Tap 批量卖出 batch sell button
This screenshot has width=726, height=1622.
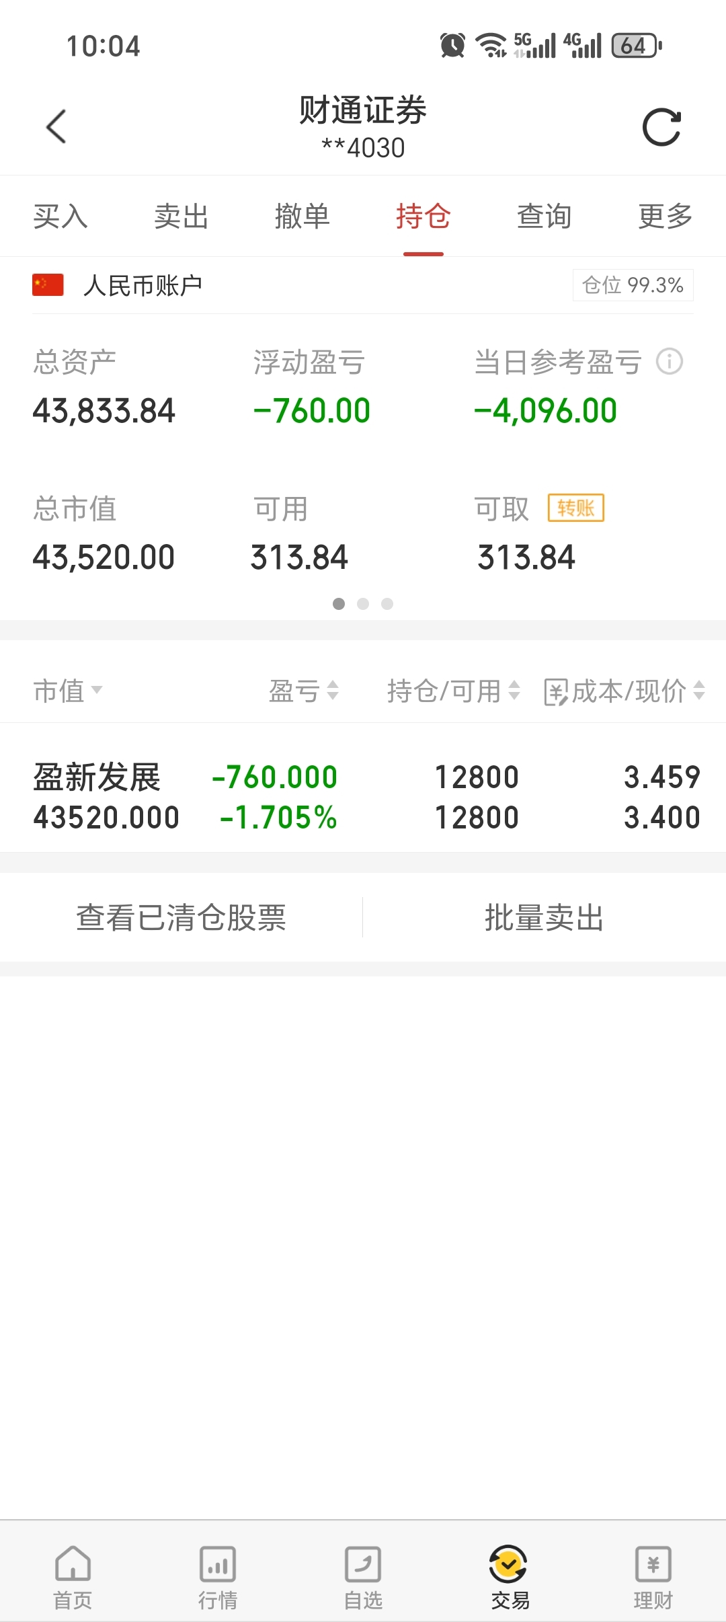[x=544, y=917]
